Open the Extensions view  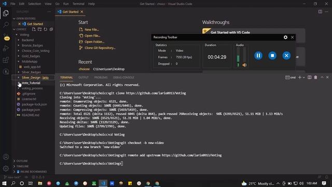coord(6,60)
